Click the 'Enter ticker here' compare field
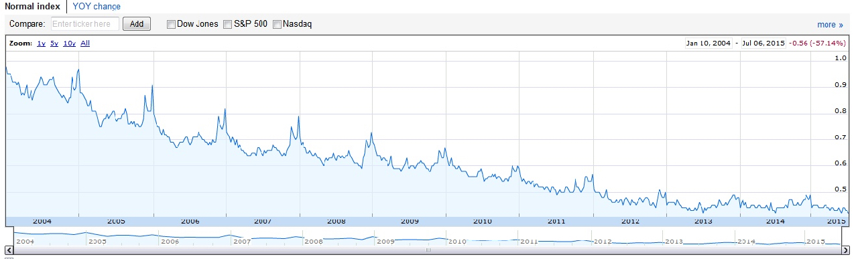Screen dimensions: 858x259 tap(84, 24)
